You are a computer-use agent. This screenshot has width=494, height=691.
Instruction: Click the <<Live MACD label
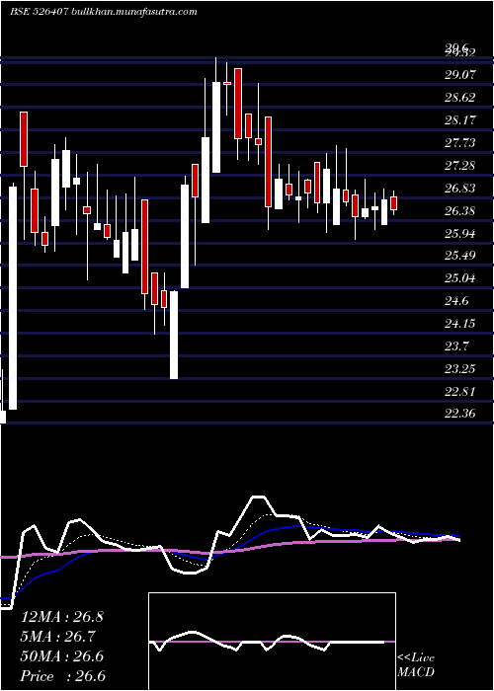coord(416,665)
